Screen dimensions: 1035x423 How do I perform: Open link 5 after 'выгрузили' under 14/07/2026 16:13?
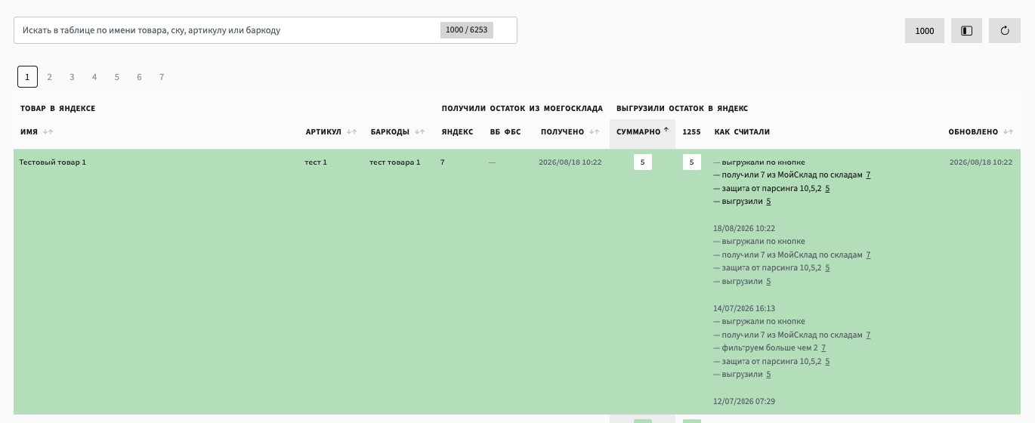pos(768,375)
